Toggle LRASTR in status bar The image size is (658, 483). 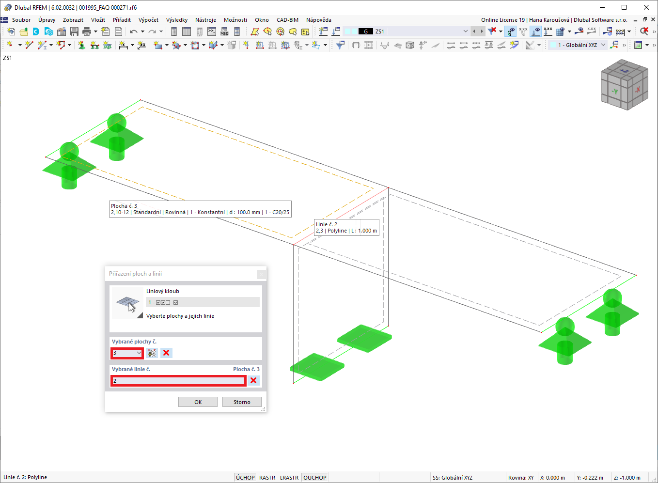(289, 478)
